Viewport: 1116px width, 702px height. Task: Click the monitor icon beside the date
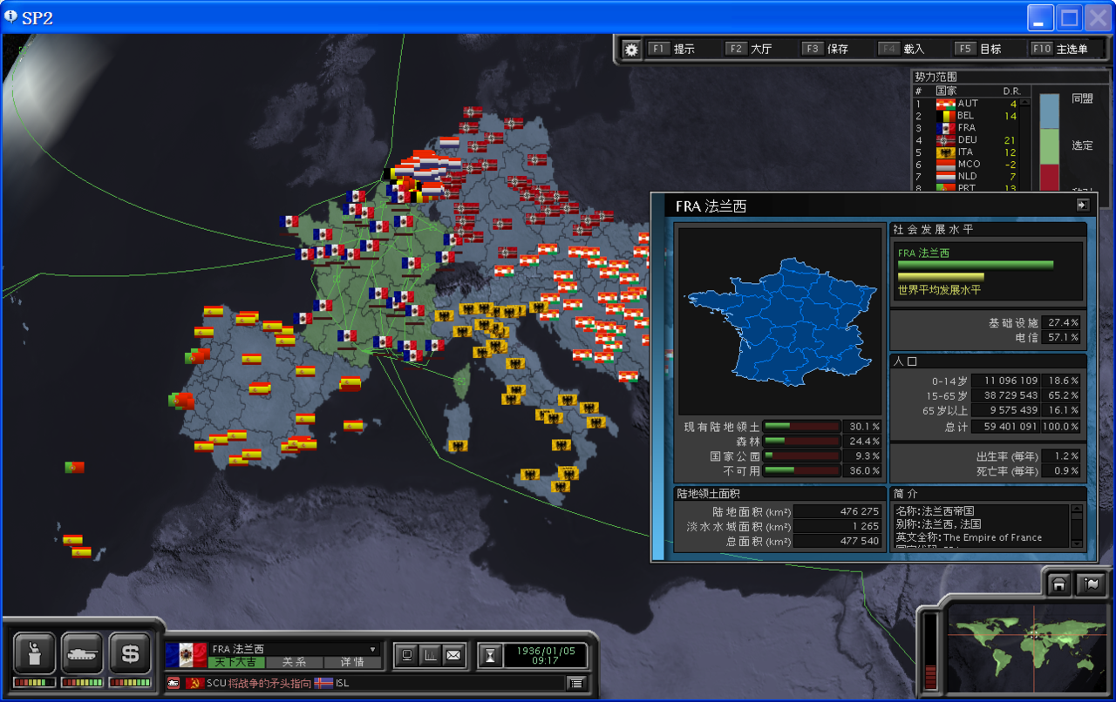point(405,655)
